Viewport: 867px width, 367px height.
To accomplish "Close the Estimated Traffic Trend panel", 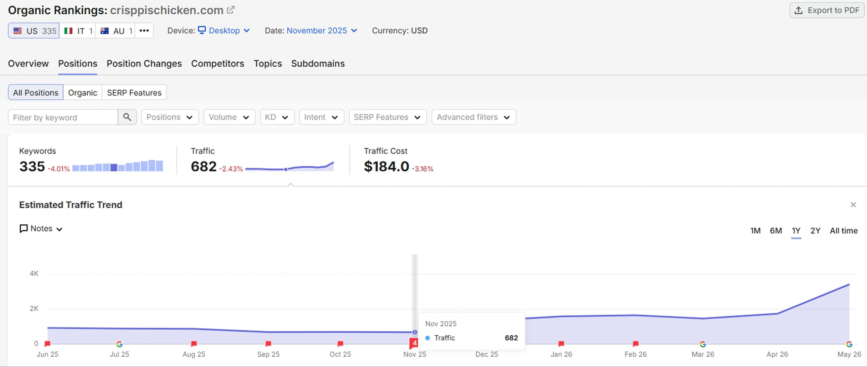I will [853, 205].
